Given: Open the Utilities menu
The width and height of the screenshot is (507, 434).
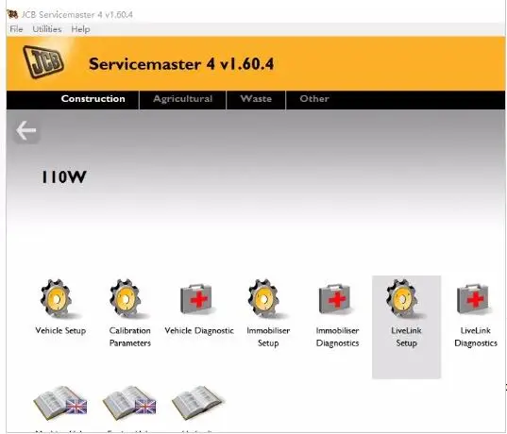Looking at the screenshot, I should coord(47,29).
